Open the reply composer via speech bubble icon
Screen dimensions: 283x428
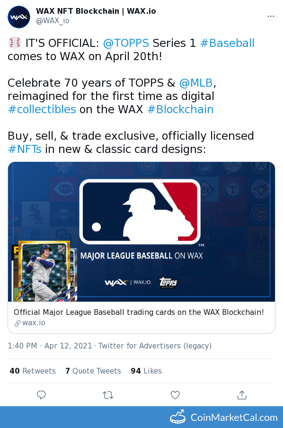[41, 395]
